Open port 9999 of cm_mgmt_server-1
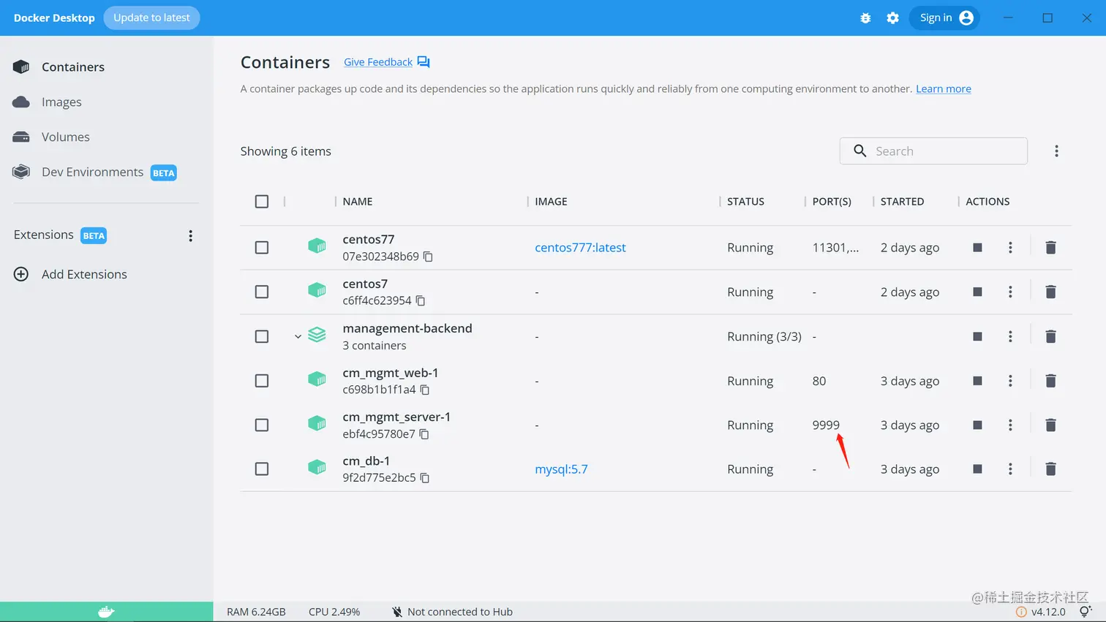The height and width of the screenshot is (622, 1106). click(x=826, y=425)
